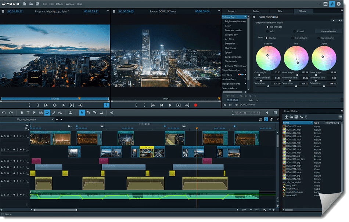Toggle the magnetic snapping icon

pos(47,113)
